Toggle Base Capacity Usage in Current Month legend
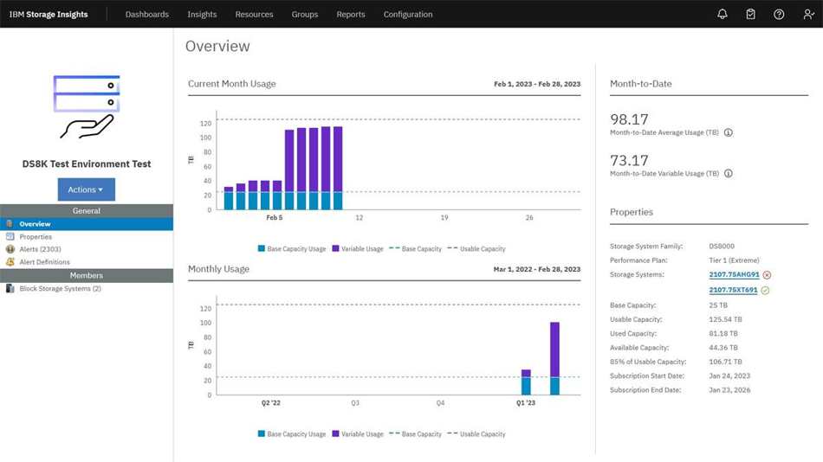 (292, 248)
